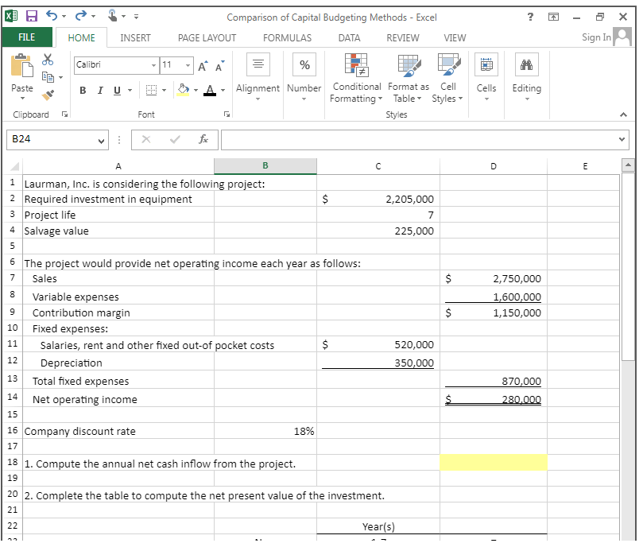Image resolution: width=643 pixels, height=547 pixels.
Task: Open the FILE tab
Action: point(27,37)
